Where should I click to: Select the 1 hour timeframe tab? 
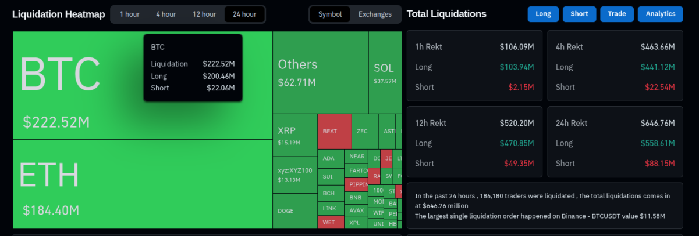[129, 14]
